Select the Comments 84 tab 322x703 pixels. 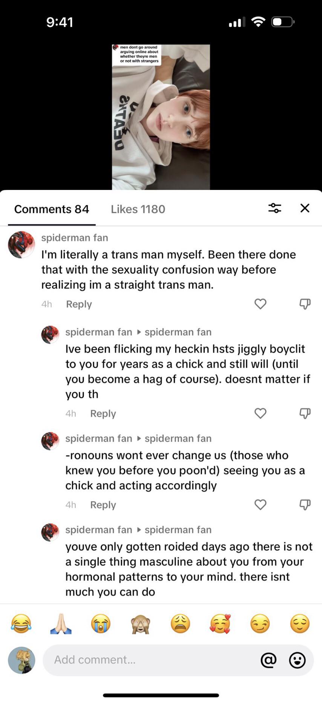click(x=52, y=209)
